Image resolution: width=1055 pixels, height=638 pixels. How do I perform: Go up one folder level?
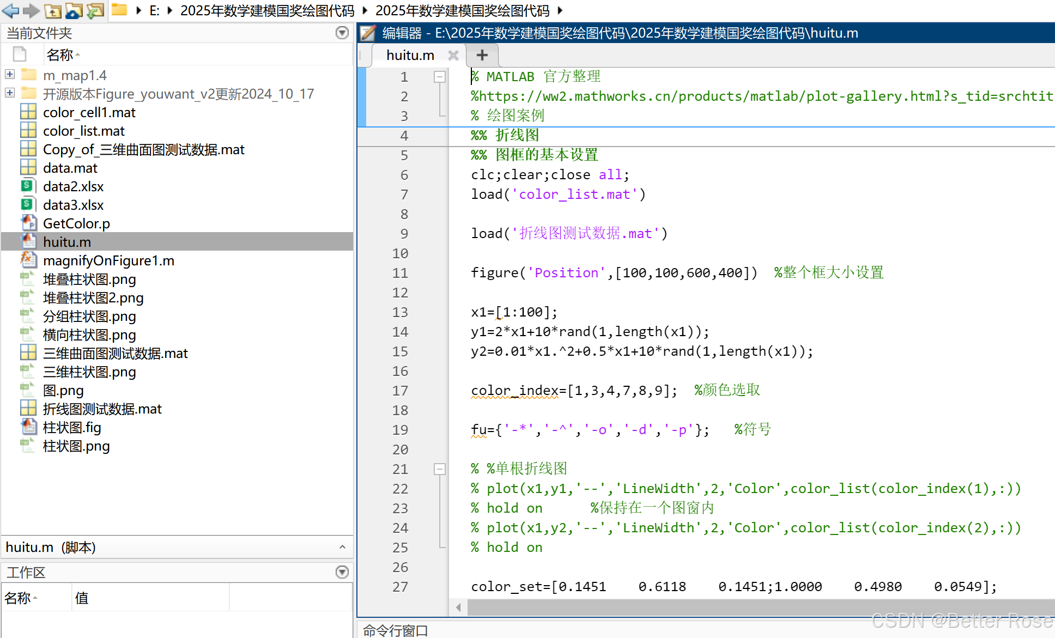pos(52,10)
